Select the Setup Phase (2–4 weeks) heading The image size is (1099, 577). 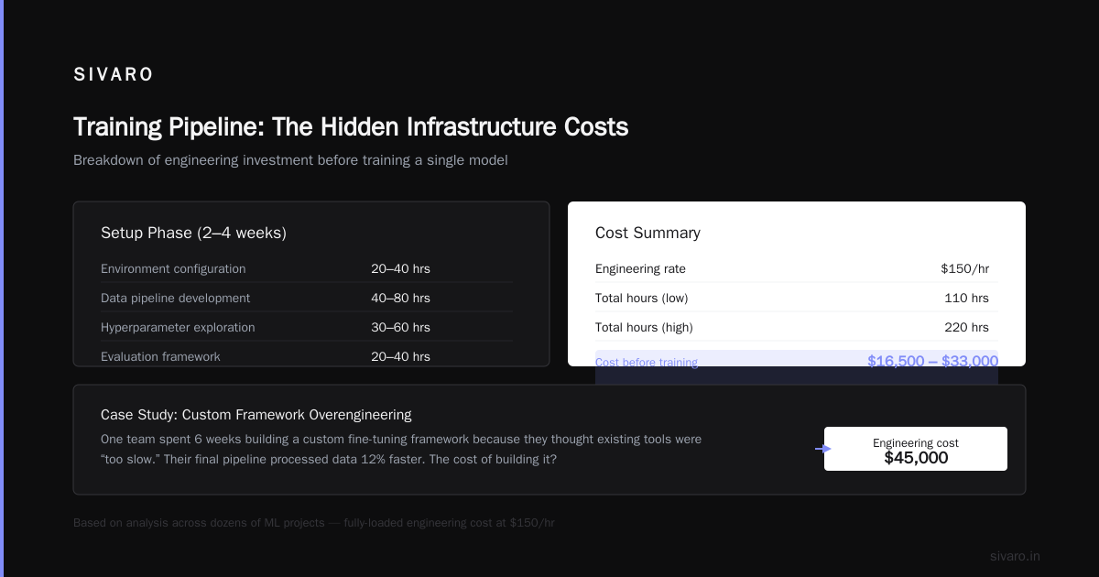click(x=193, y=233)
